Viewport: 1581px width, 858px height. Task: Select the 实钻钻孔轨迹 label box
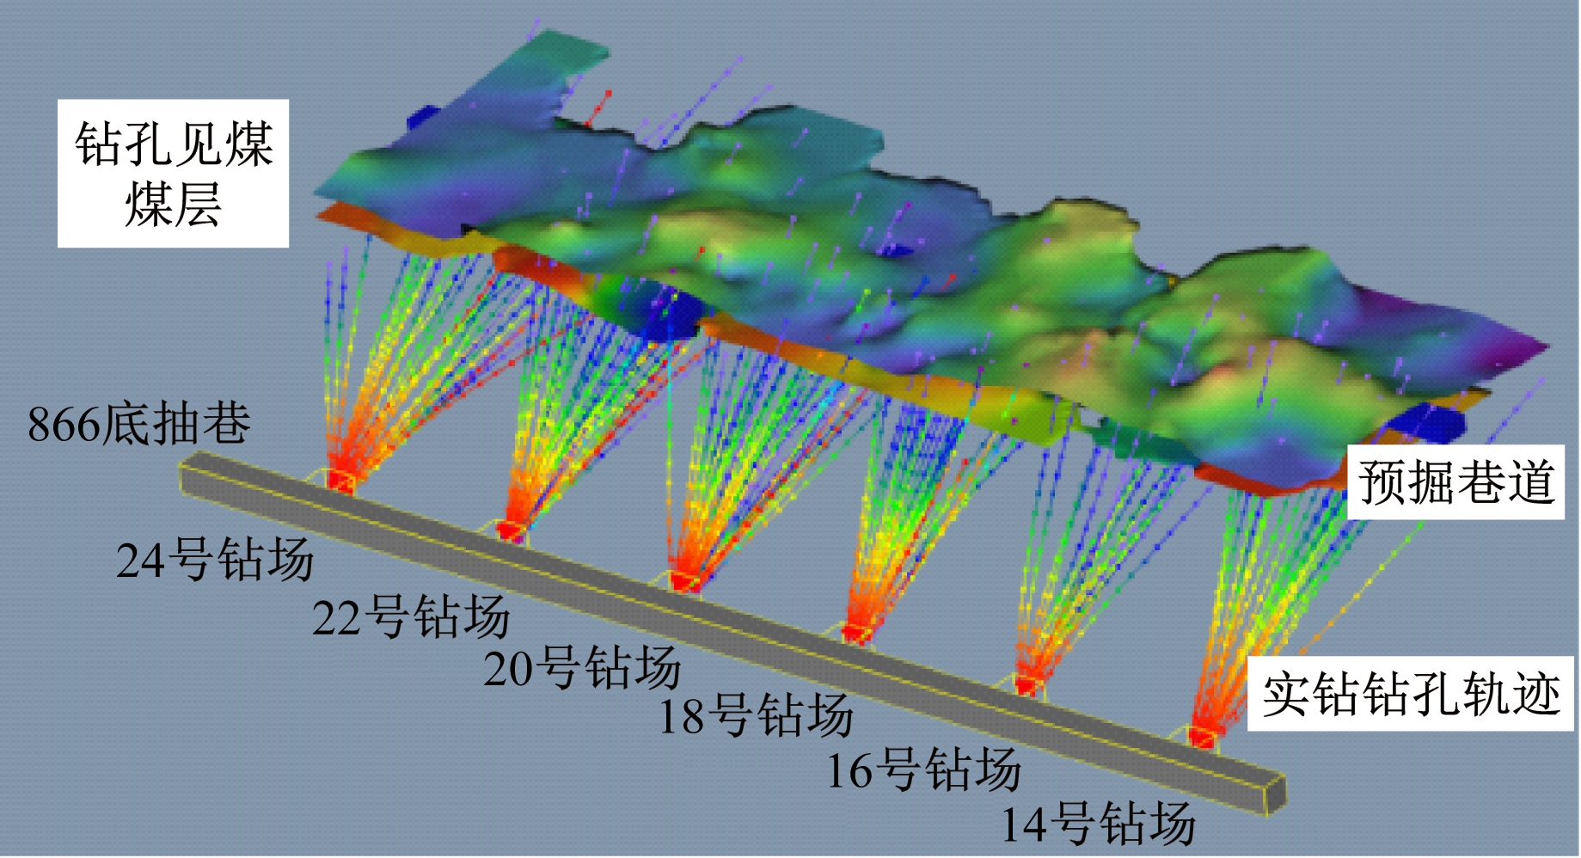point(1410,694)
